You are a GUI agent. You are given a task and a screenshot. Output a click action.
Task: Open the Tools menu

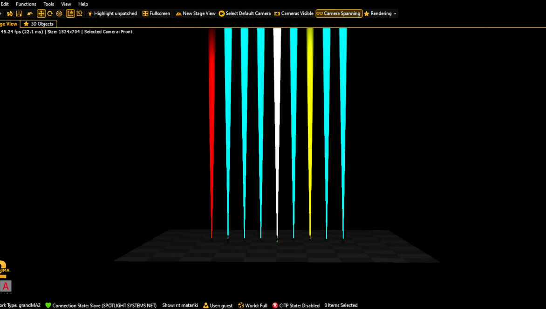tap(49, 4)
